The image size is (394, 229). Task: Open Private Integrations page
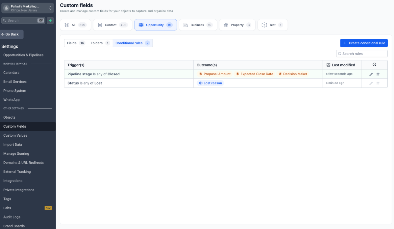click(19, 190)
